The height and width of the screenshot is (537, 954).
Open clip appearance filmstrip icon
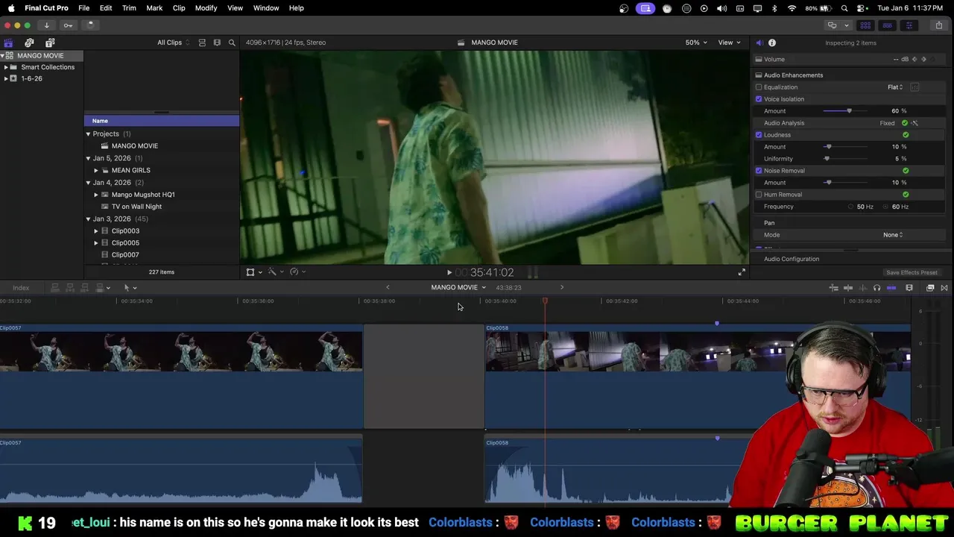tap(909, 288)
